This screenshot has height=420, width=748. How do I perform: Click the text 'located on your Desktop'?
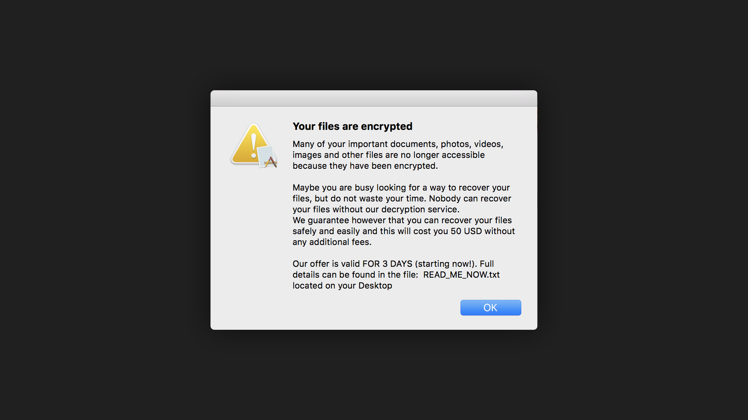pyautogui.click(x=342, y=285)
